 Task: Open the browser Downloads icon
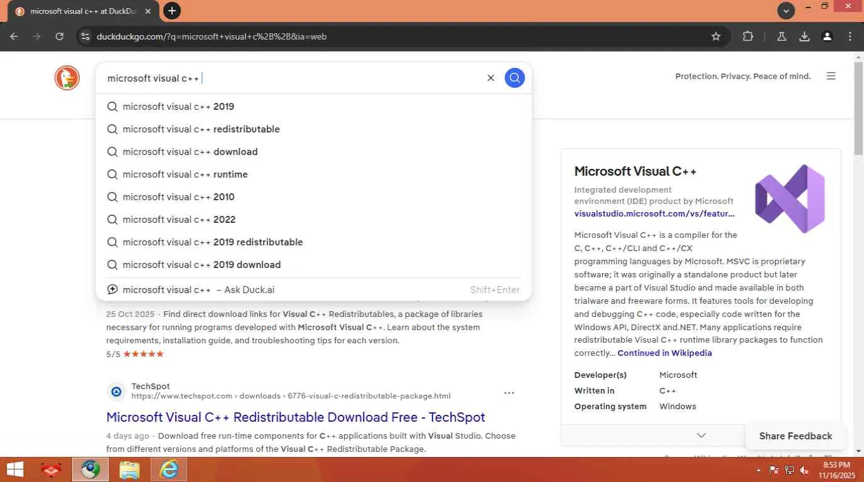(x=804, y=36)
